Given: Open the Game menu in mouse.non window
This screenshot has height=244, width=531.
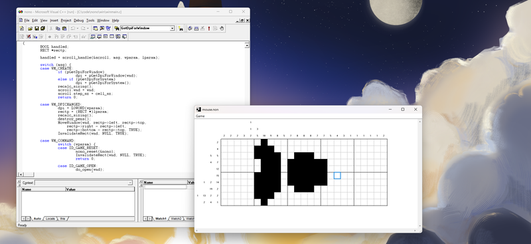Looking at the screenshot, I should point(200,116).
